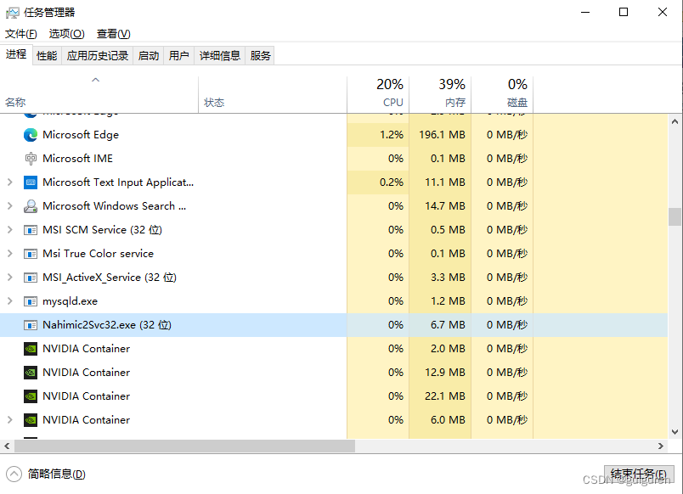
Task: Select the mysqld.exe process name
Action: (x=71, y=301)
